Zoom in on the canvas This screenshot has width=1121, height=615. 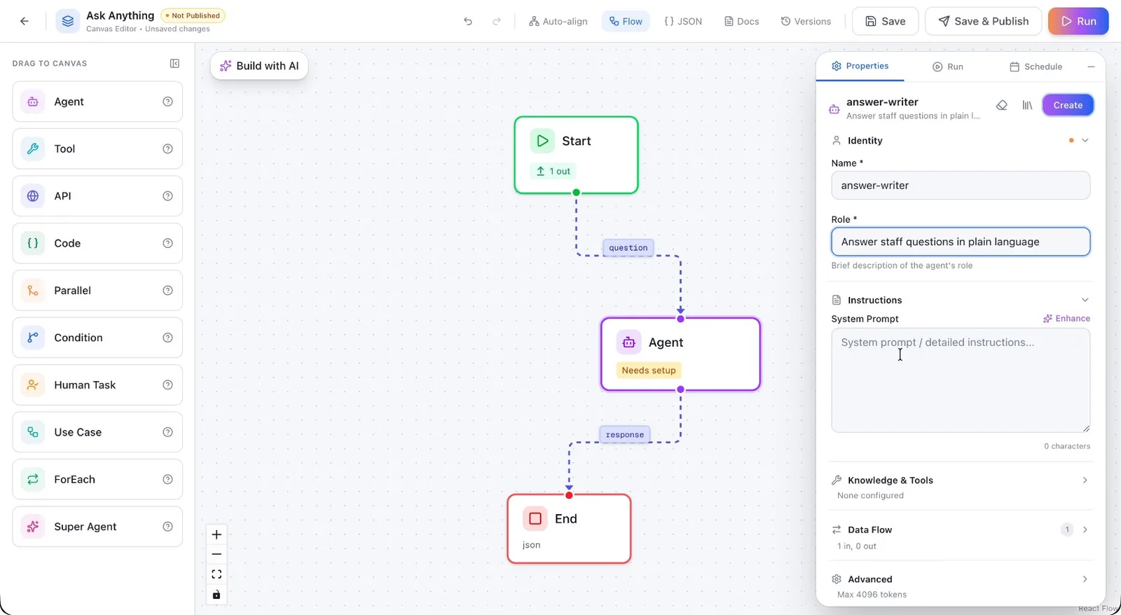tap(216, 534)
